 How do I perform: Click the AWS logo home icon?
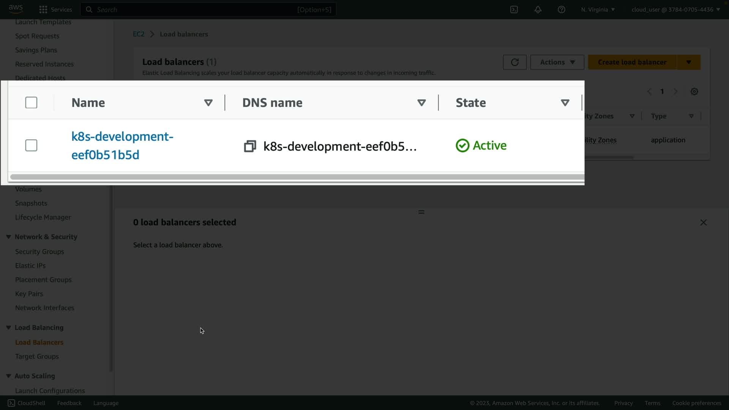16,8
